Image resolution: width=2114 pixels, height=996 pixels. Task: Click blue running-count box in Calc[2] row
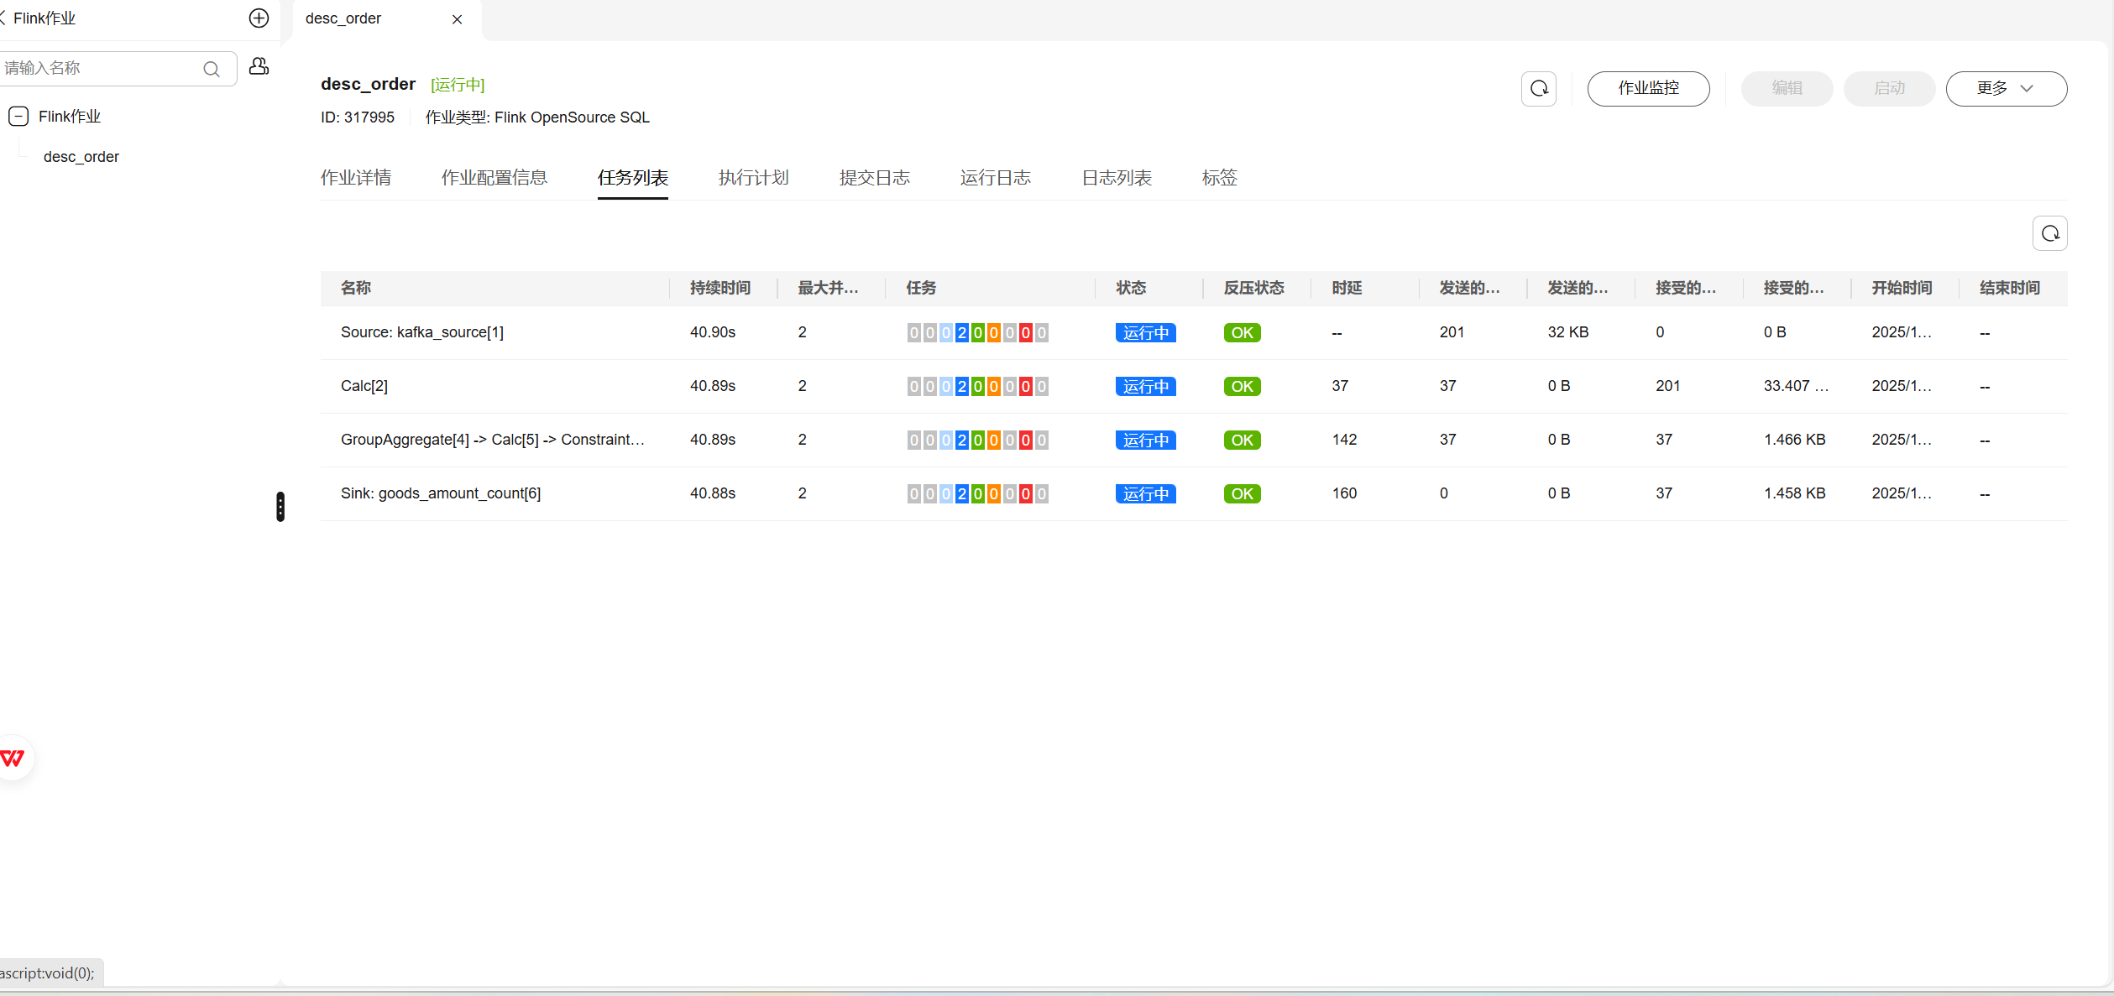[x=961, y=387]
